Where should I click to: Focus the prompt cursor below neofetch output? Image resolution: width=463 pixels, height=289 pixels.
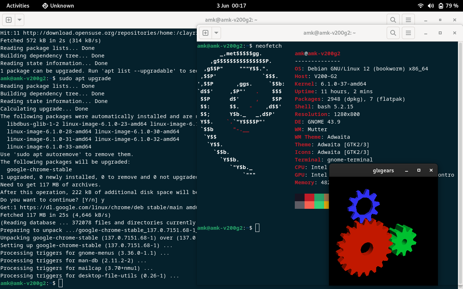click(x=257, y=228)
